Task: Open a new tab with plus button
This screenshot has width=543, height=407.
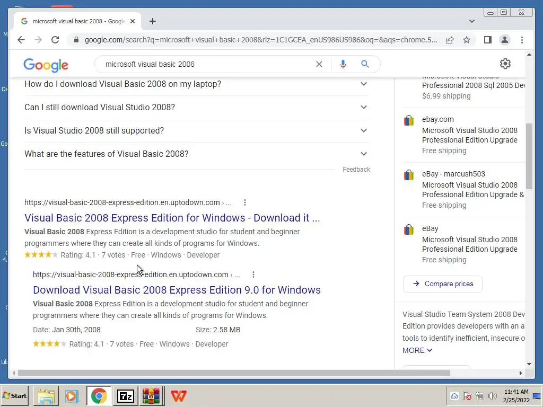Action: point(153,21)
